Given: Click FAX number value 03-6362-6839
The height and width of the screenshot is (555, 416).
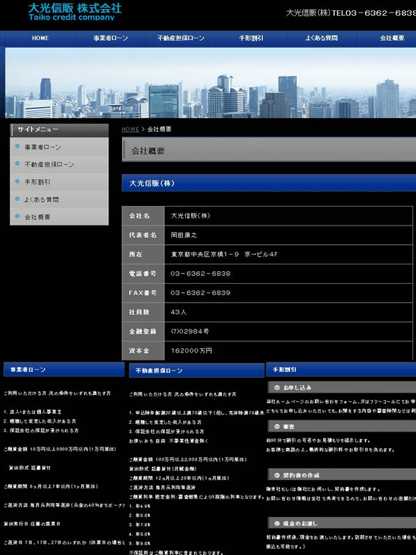Looking at the screenshot, I should tap(200, 293).
